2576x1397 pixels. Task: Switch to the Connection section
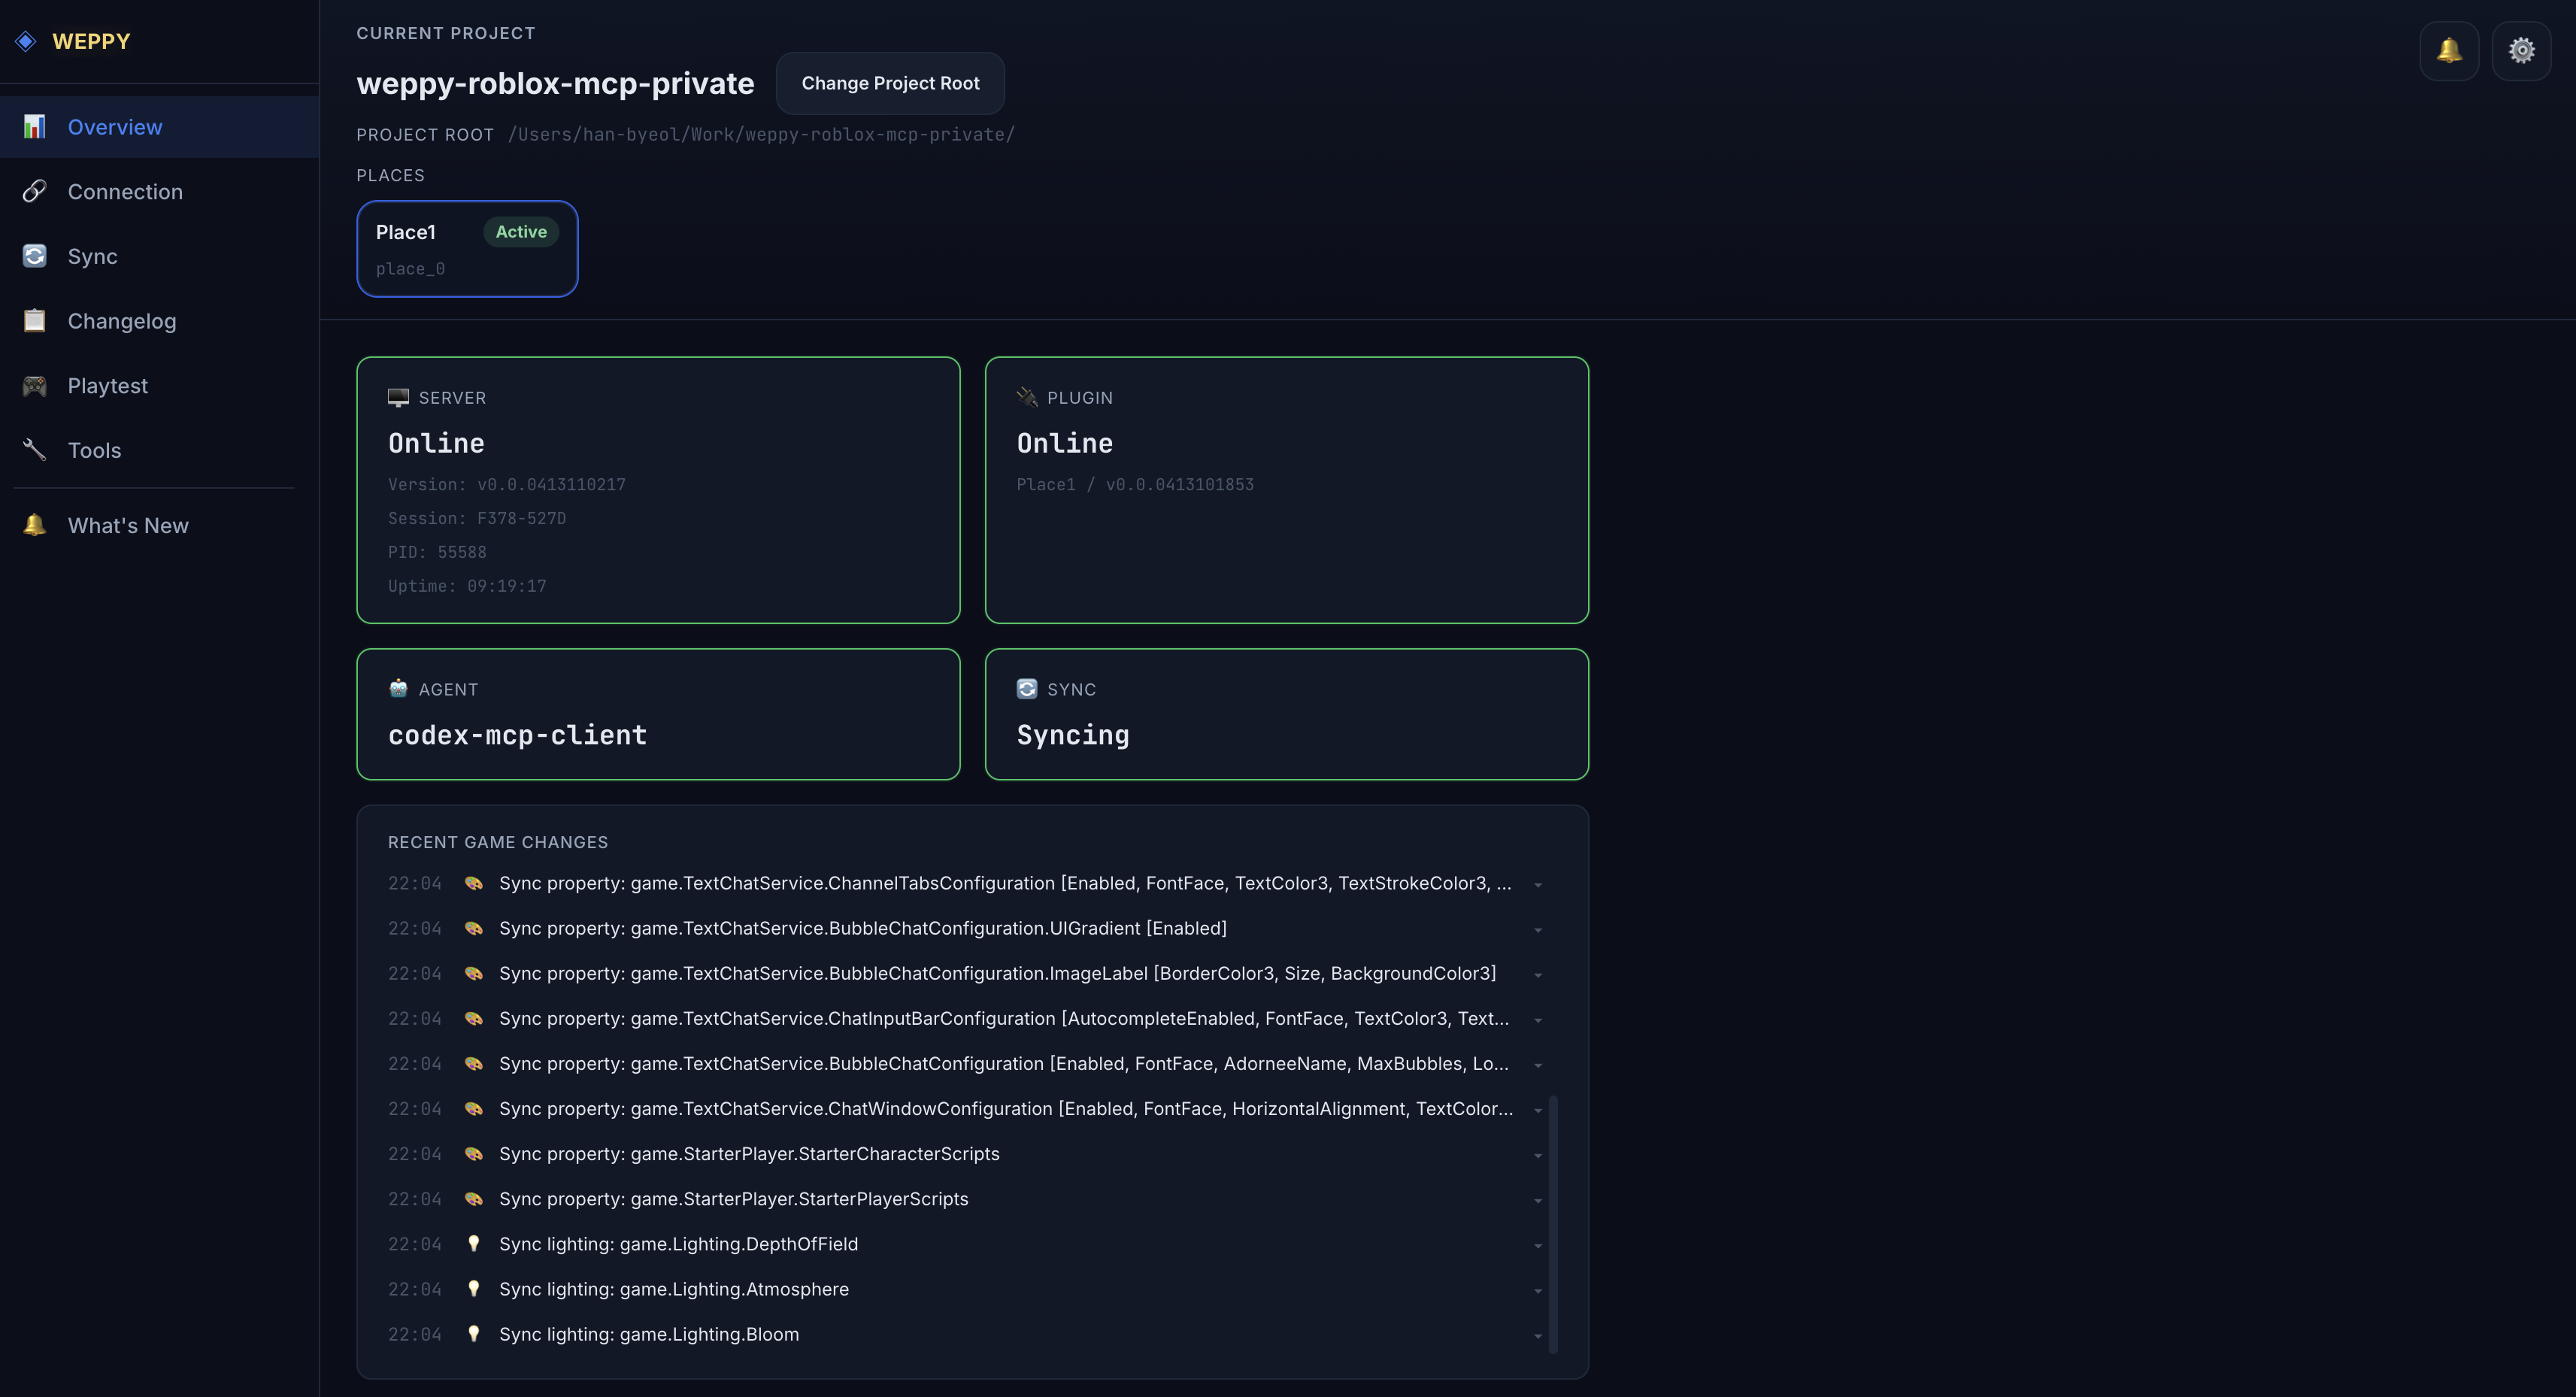[x=125, y=191]
